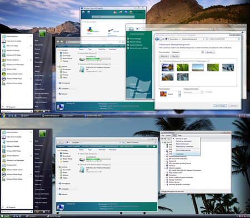Click Local Disk usage bar, upper Computer window
250x218 pixels.
click(x=98, y=59)
